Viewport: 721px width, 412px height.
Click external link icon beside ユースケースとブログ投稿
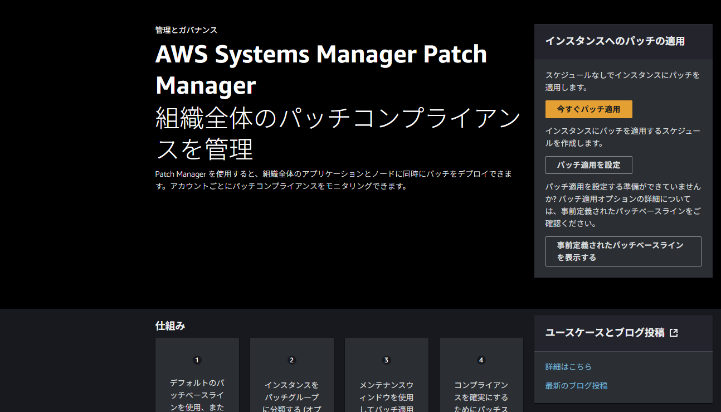[x=674, y=333]
